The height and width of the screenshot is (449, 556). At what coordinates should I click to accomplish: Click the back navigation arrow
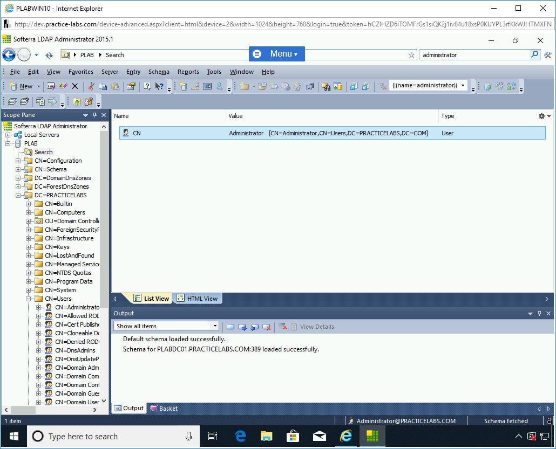coord(9,54)
